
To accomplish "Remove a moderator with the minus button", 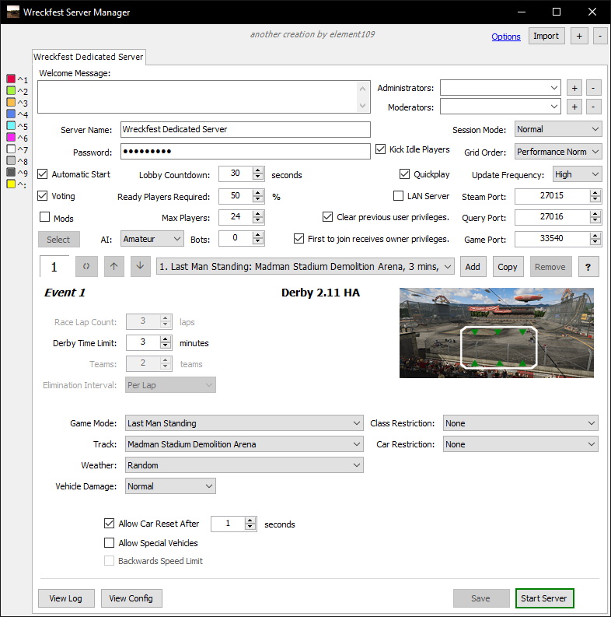I will (x=594, y=107).
